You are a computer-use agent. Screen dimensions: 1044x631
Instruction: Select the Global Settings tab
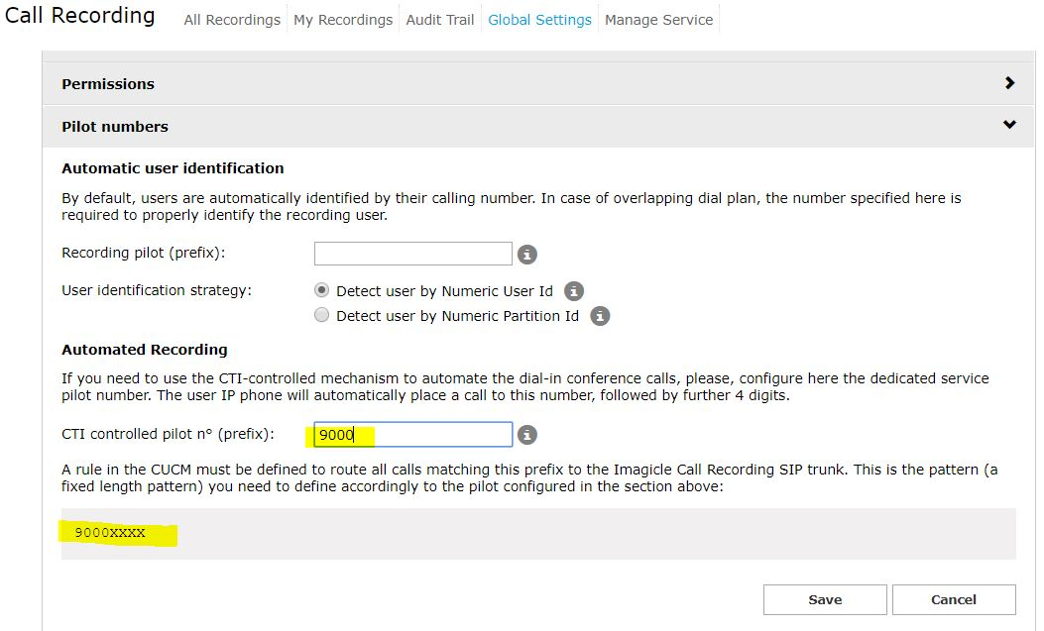point(539,20)
